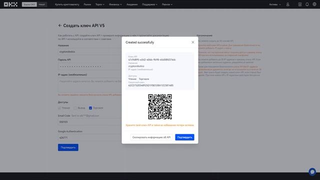Expand the Финансы dropdown menu

pyautogui.click(x=115, y=4)
